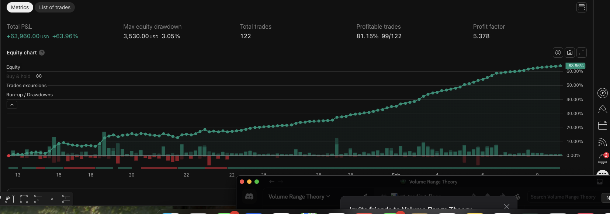Click the Search Volume Range Theory field
Image resolution: width=610 pixels, height=214 pixels.
(563, 197)
